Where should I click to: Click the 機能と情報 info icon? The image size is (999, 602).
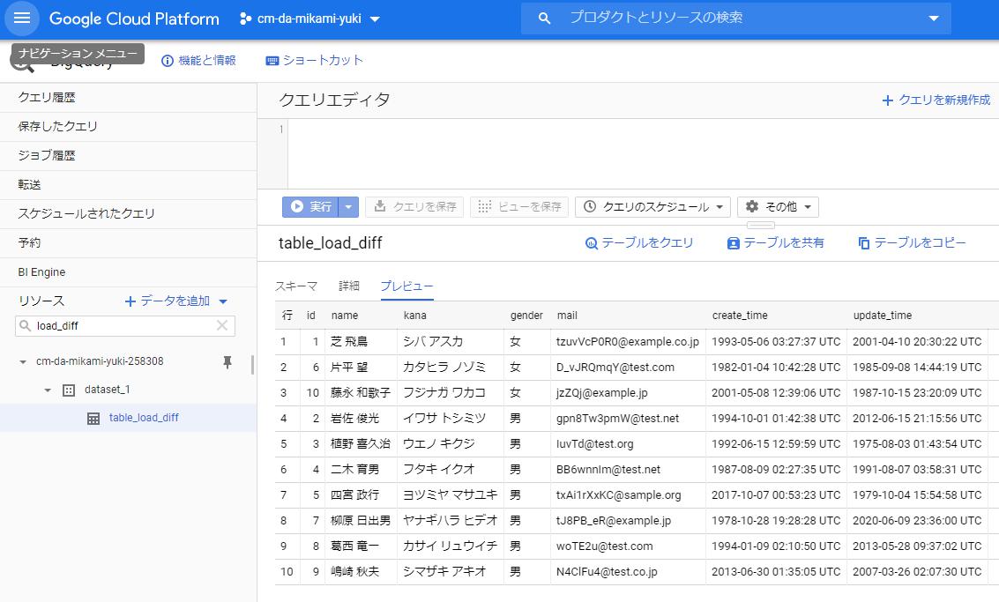(167, 61)
